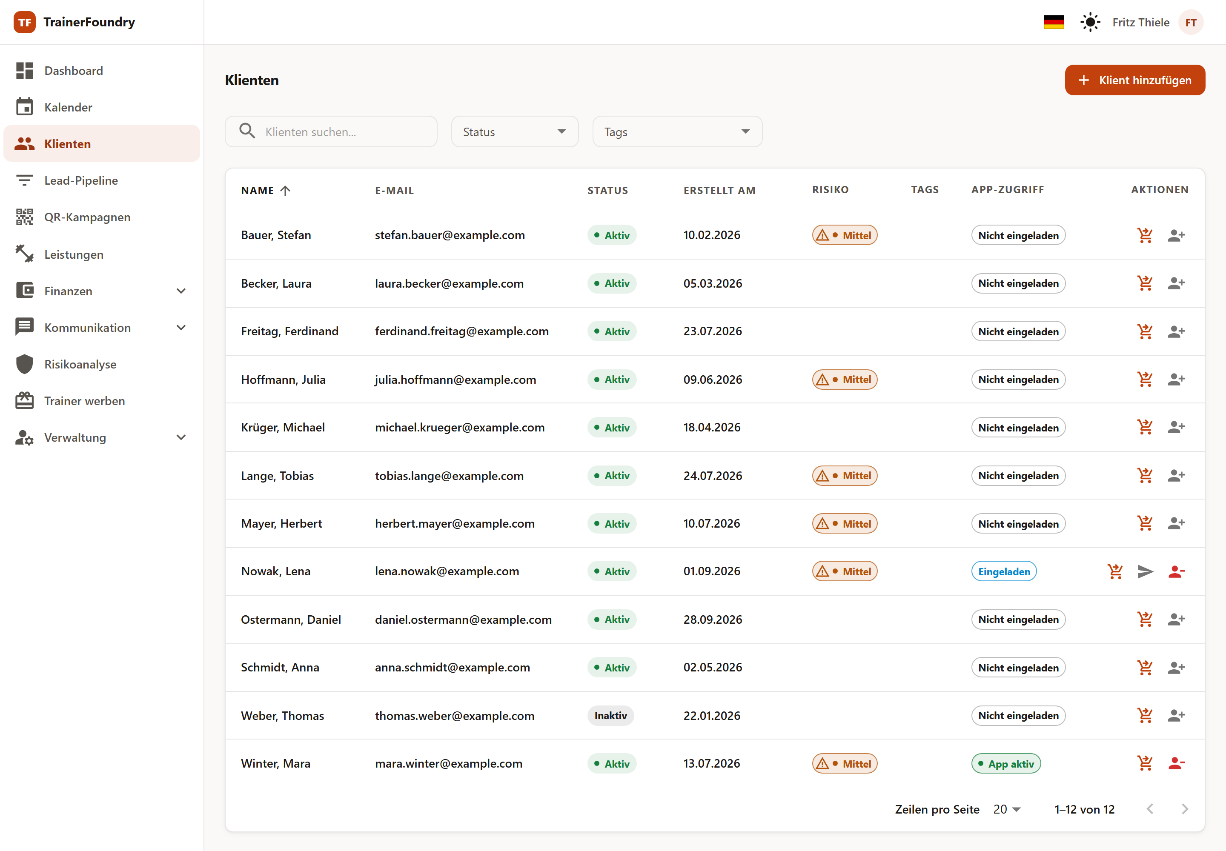Change rows per page dropdown showing 20
The image size is (1226, 851).
(1007, 809)
